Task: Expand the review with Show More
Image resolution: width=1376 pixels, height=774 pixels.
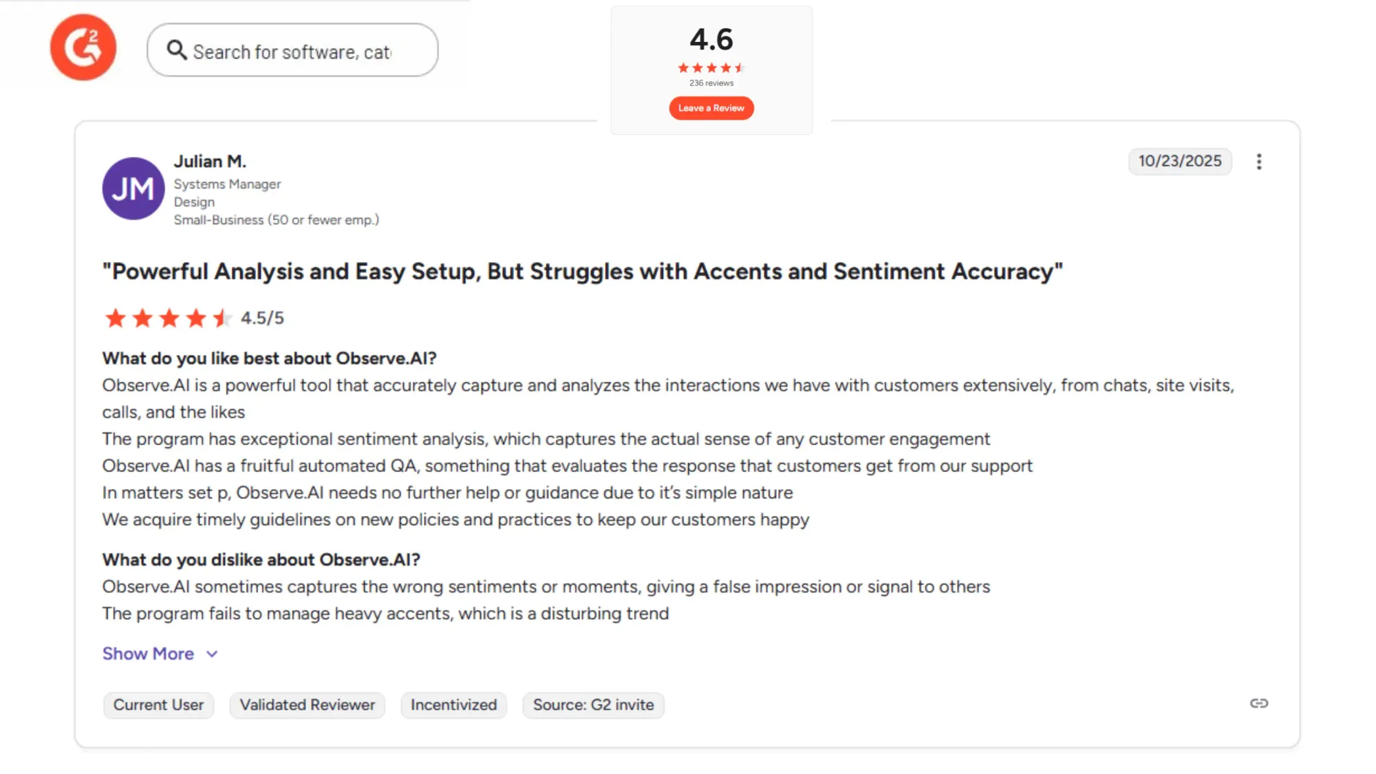Action: pyautogui.click(x=148, y=654)
